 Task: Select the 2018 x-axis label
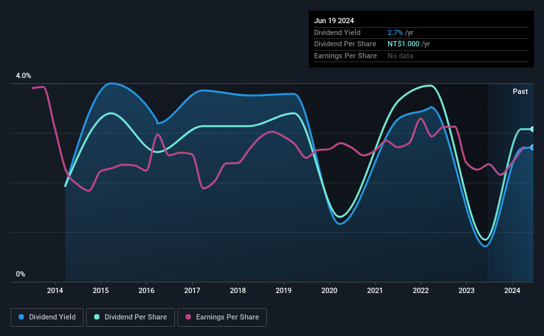coord(238,290)
